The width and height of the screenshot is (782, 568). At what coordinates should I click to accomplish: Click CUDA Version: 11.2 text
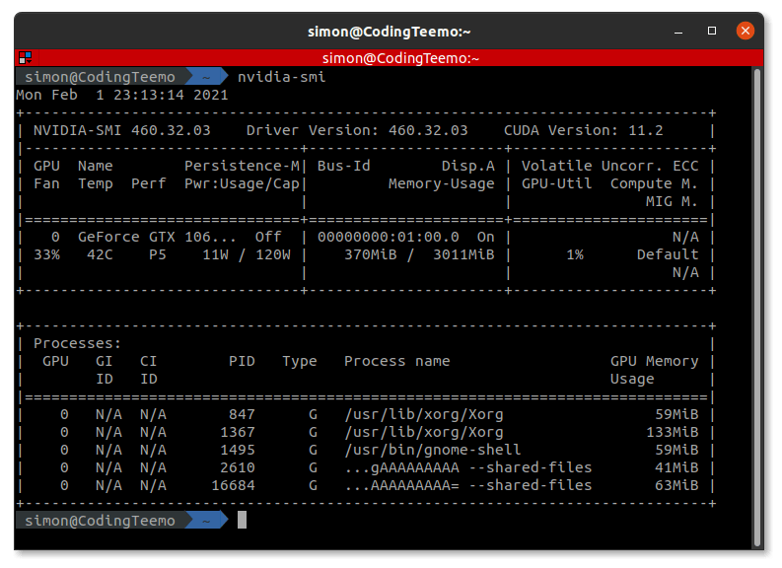click(x=584, y=130)
